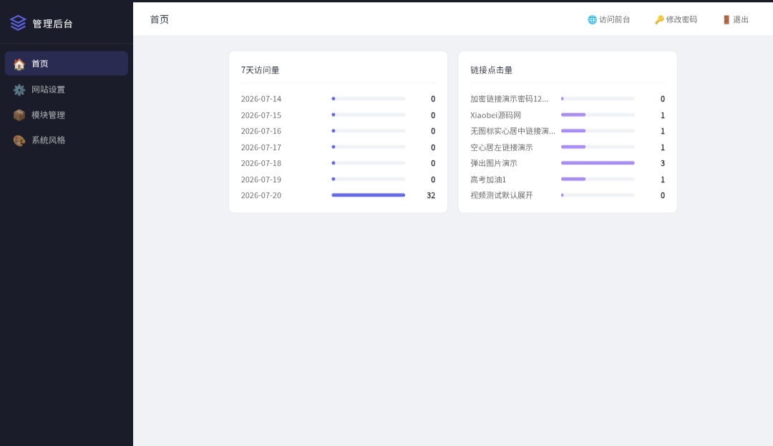This screenshot has height=446, width=773.
Task: Click the date 2026-07-18
Action: pos(261,163)
